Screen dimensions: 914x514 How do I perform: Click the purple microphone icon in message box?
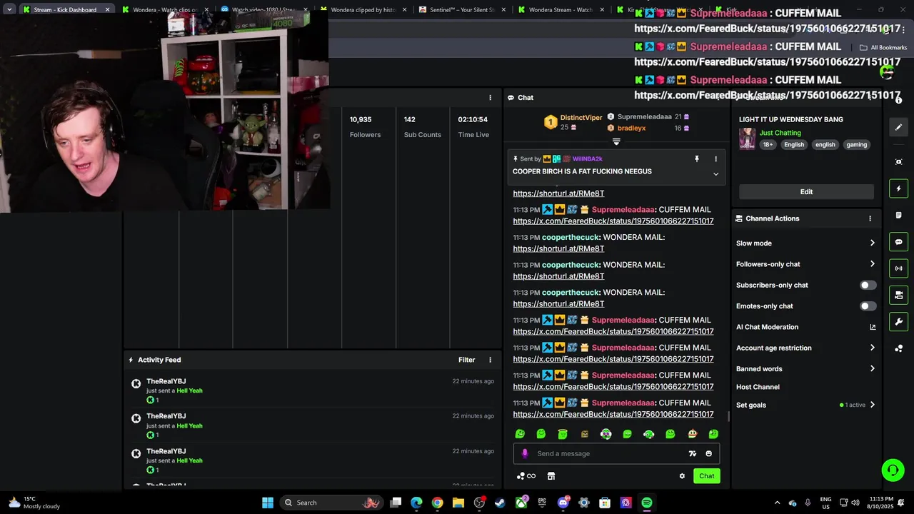pos(525,453)
